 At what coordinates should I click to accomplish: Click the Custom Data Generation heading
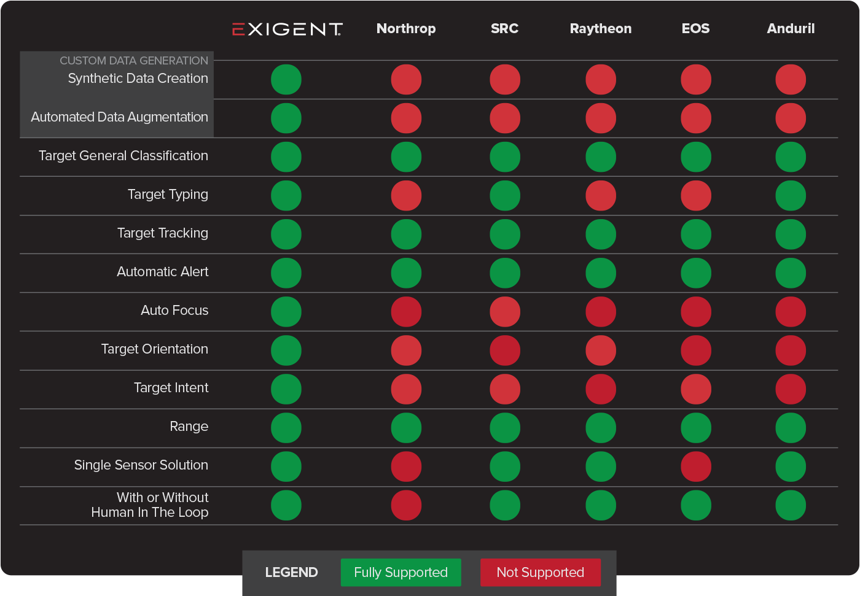coord(134,61)
